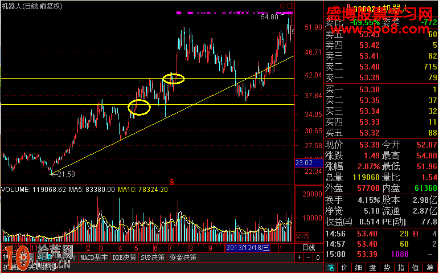Select the 15:00 trade tick row
Image resolution: width=439 pixels, height=274 pixels.
point(381,254)
